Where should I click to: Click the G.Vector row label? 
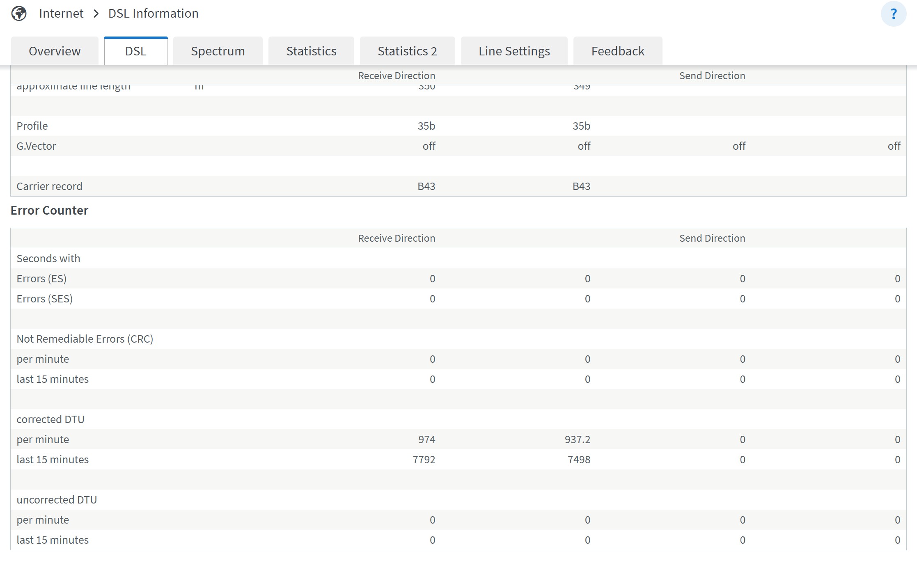pos(36,146)
